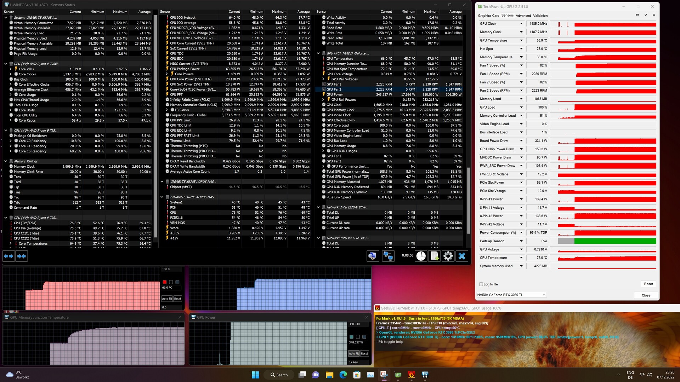Click the clock reset timer icon
This screenshot has height=382, width=680.
click(x=421, y=256)
